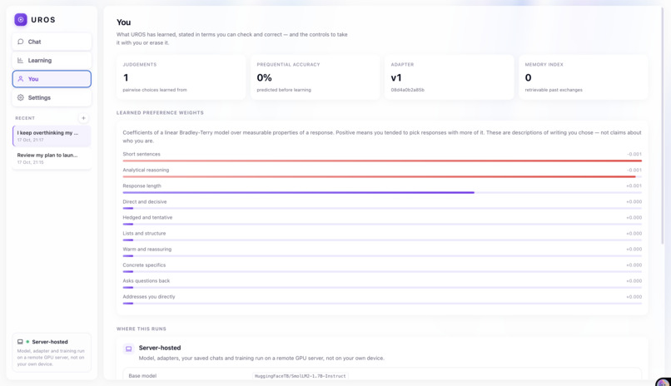Click the Learned Preference Weights heading

coord(160,113)
